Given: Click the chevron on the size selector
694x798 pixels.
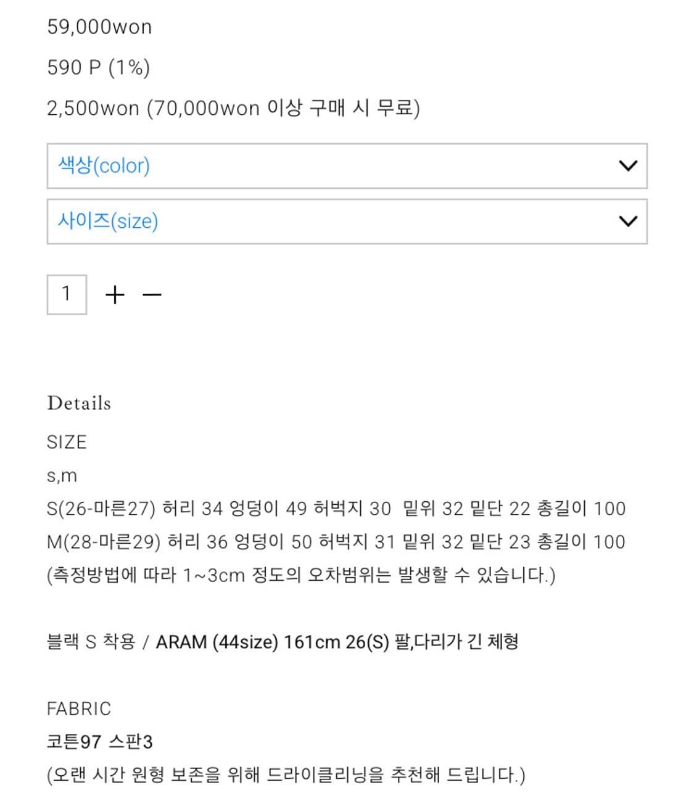Looking at the screenshot, I should point(627,221).
